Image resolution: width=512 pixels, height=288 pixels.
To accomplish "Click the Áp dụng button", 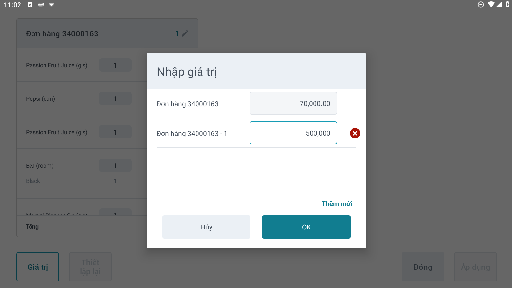I will [475, 267].
